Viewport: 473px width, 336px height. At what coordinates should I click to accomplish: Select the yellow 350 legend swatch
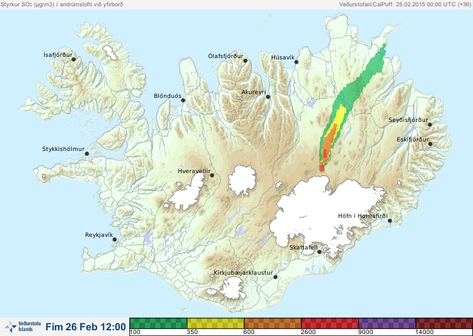pos(216,323)
